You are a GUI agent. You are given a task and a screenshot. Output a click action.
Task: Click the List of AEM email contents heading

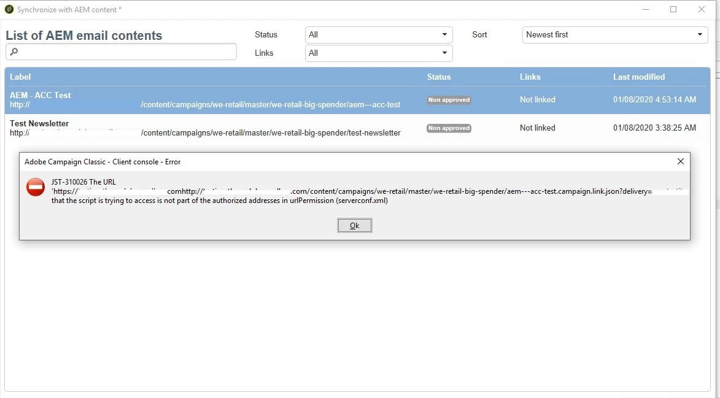click(84, 36)
